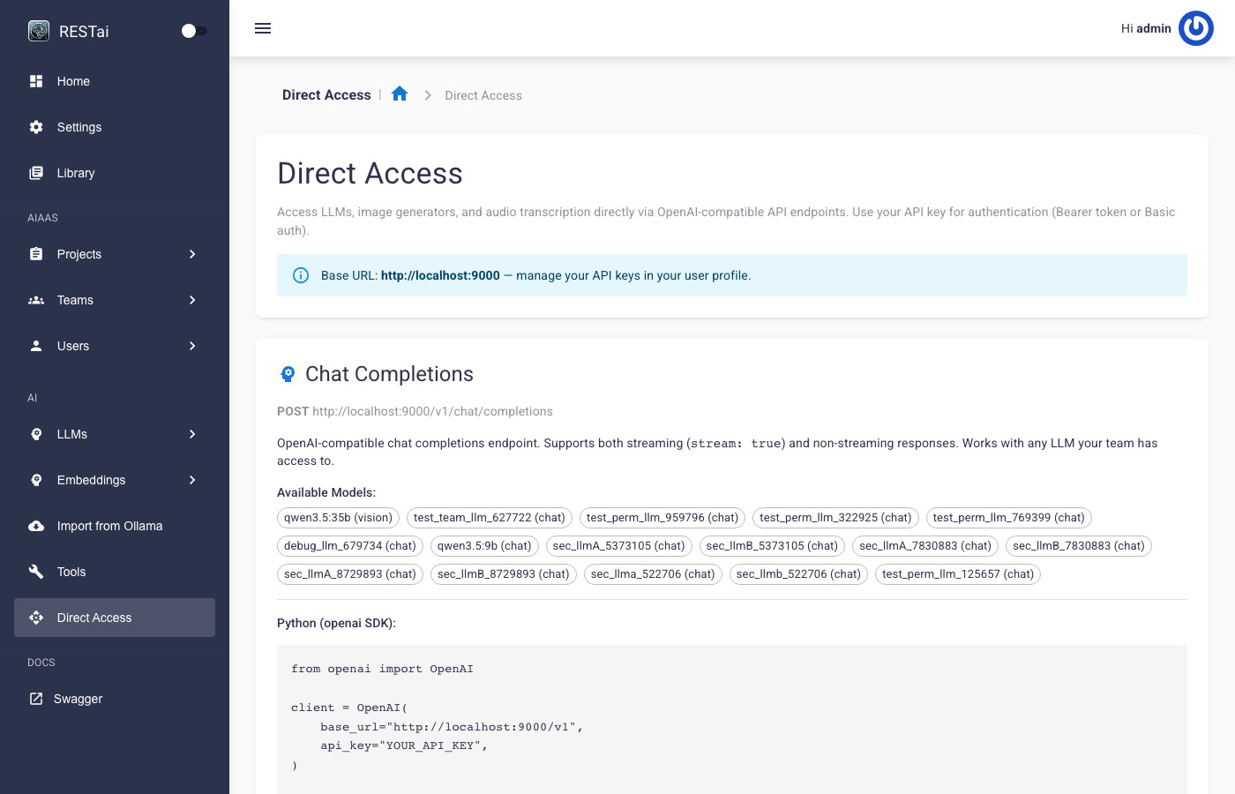The width and height of the screenshot is (1235, 794).
Task: Click the Tools wrench icon
Action: pos(36,572)
